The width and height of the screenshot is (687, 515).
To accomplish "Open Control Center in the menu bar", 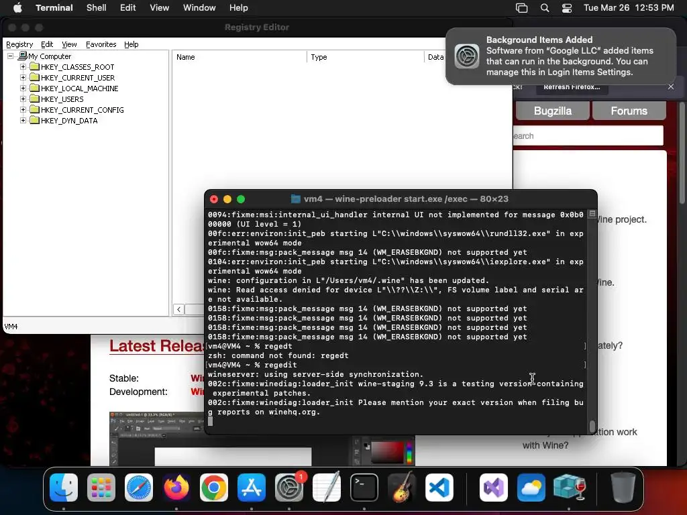I will click(x=567, y=8).
